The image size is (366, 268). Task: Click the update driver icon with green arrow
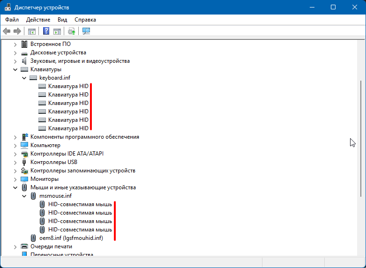(71, 31)
